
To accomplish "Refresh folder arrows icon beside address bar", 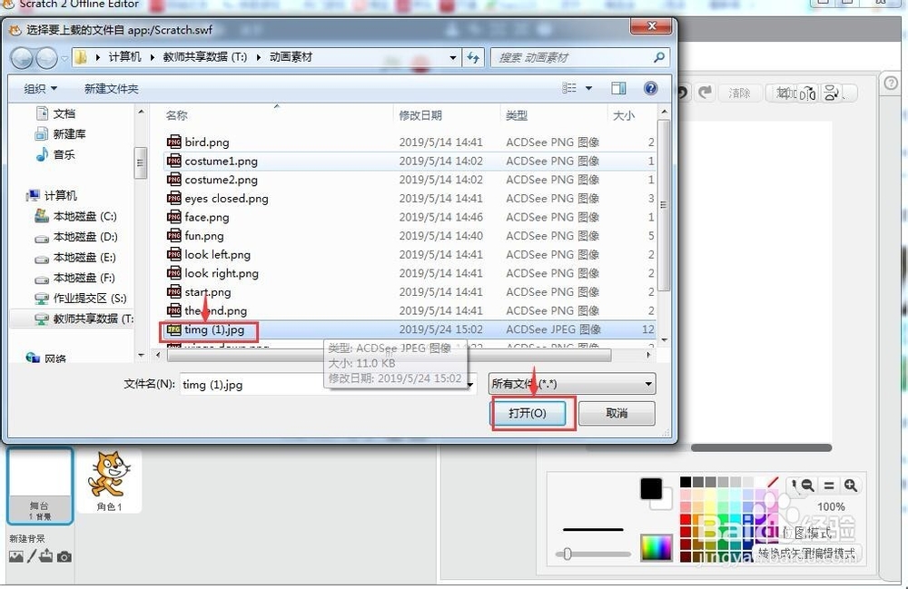I will 473,57.
